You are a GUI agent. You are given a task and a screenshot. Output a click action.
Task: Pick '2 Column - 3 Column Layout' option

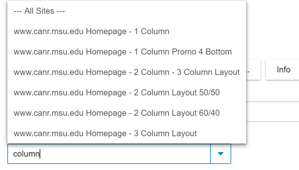[127, 72]
